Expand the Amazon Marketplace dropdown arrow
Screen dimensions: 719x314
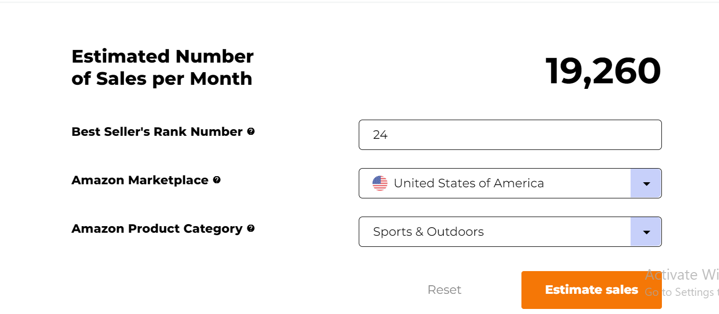[646, 183]
